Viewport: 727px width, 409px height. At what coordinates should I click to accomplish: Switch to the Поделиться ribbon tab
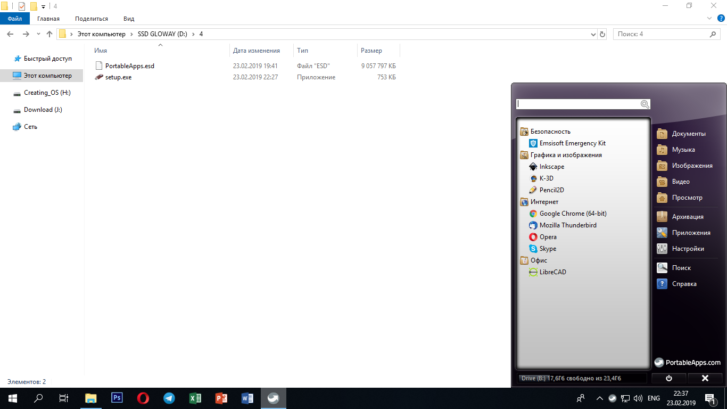coord(92,19)
